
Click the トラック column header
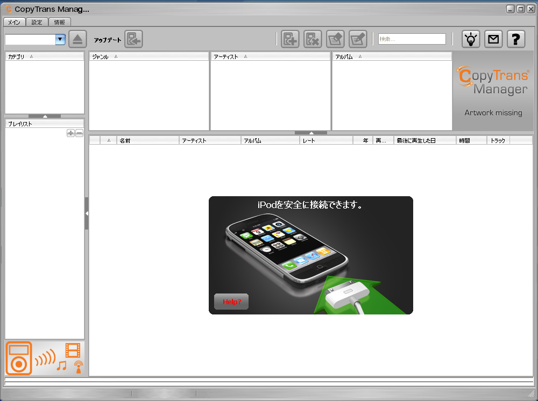tap(498, 140)
